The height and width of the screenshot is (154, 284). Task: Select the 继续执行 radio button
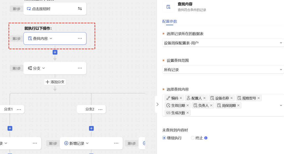pyautogui.click(x=164, y=138)
